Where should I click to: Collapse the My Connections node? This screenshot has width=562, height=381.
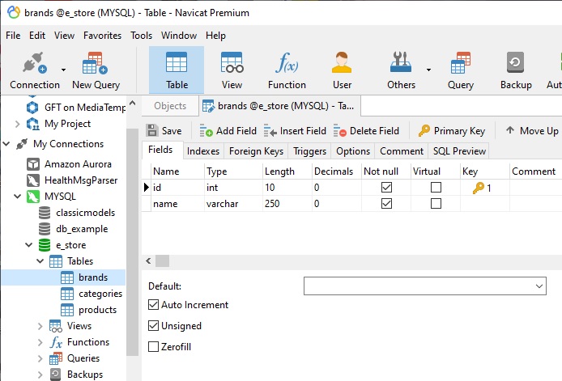(x=6, y=144)
